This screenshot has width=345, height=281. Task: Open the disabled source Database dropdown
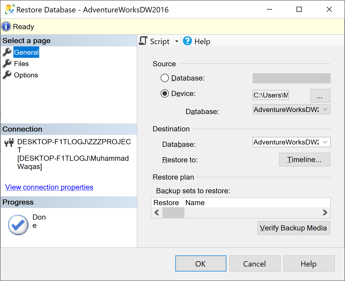(x=291, y=78)
